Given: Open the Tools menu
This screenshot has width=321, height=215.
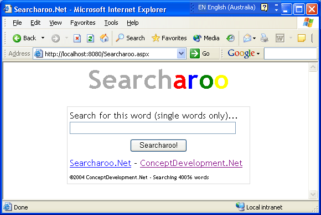Looking at the screenshot, I should [111, 23].
